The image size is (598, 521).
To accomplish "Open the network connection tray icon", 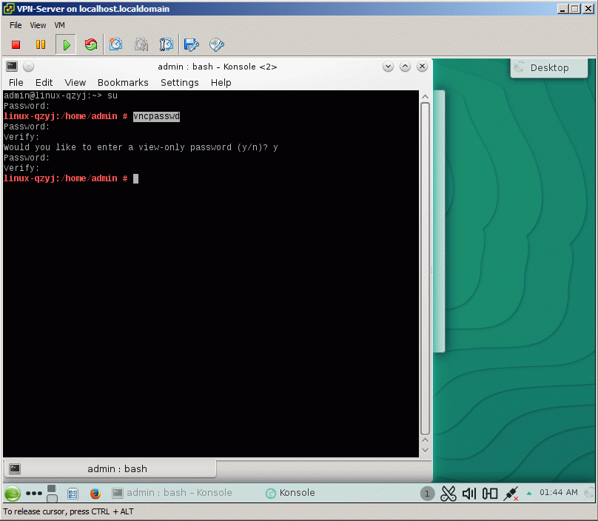I will [511, 494].
